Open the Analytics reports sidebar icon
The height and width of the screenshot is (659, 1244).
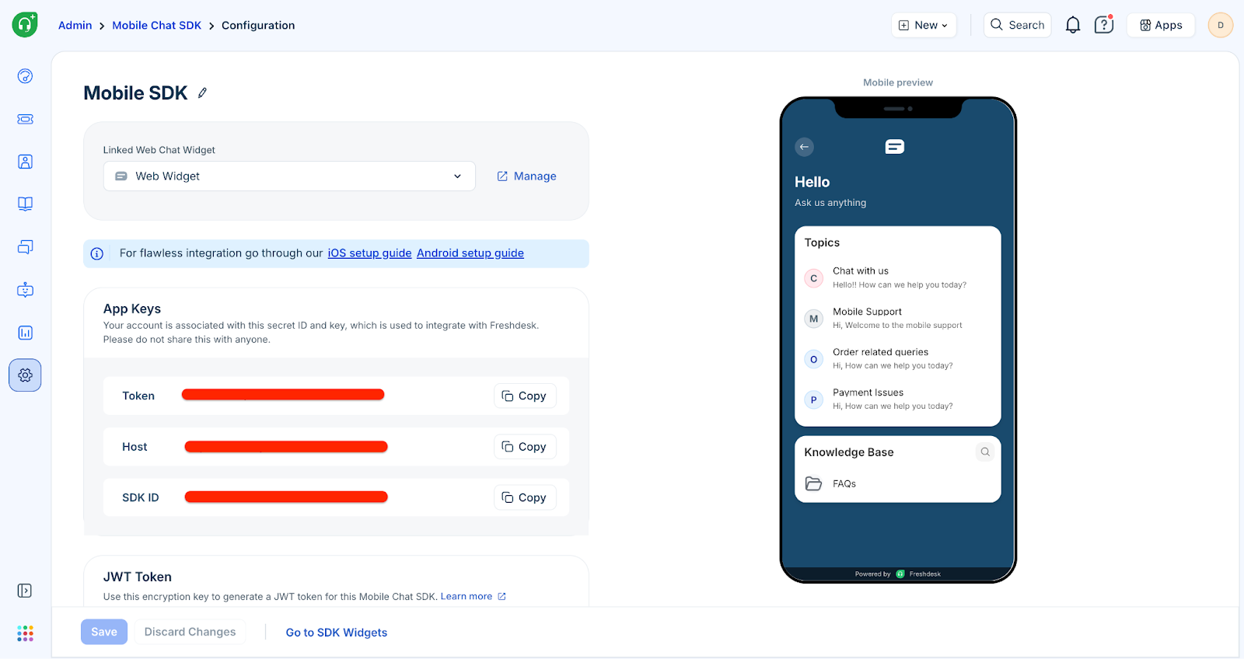pyautogui.click(x=25, y=333)
